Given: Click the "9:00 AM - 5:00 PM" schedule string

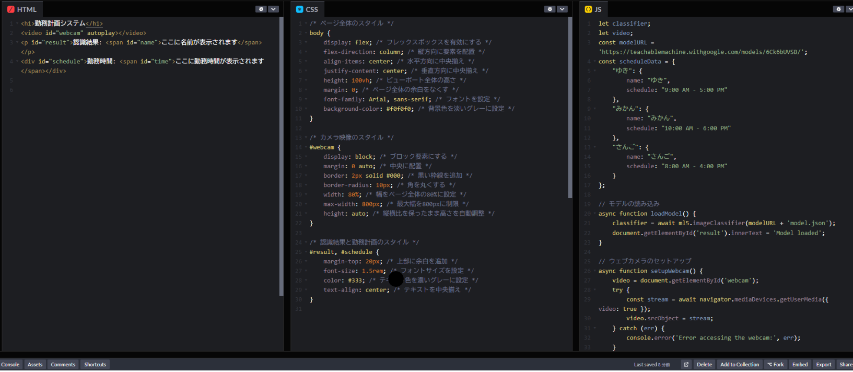Looking at the screenshot, I should click(694, 90).
